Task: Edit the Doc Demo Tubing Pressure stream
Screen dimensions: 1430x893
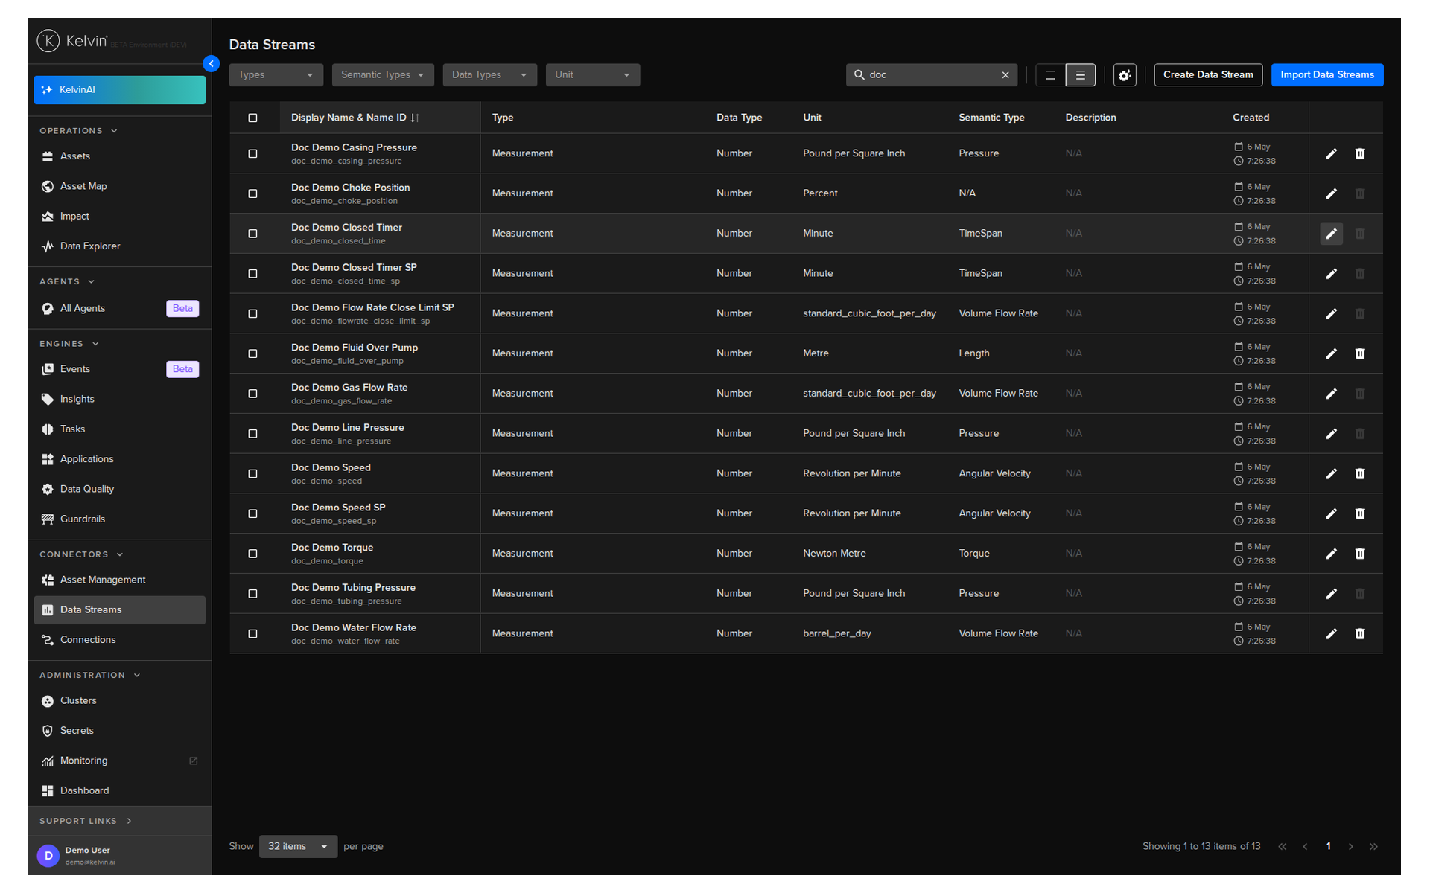Action: [x=1331, y=594]
